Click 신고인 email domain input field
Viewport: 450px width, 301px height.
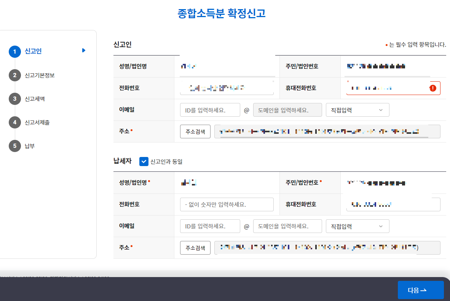coord(287,110)
